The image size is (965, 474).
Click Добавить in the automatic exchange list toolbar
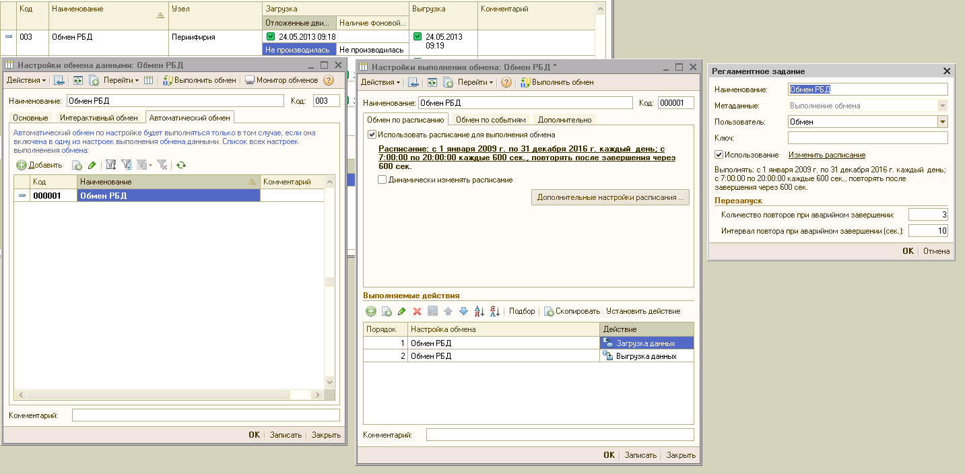[40, 165]
